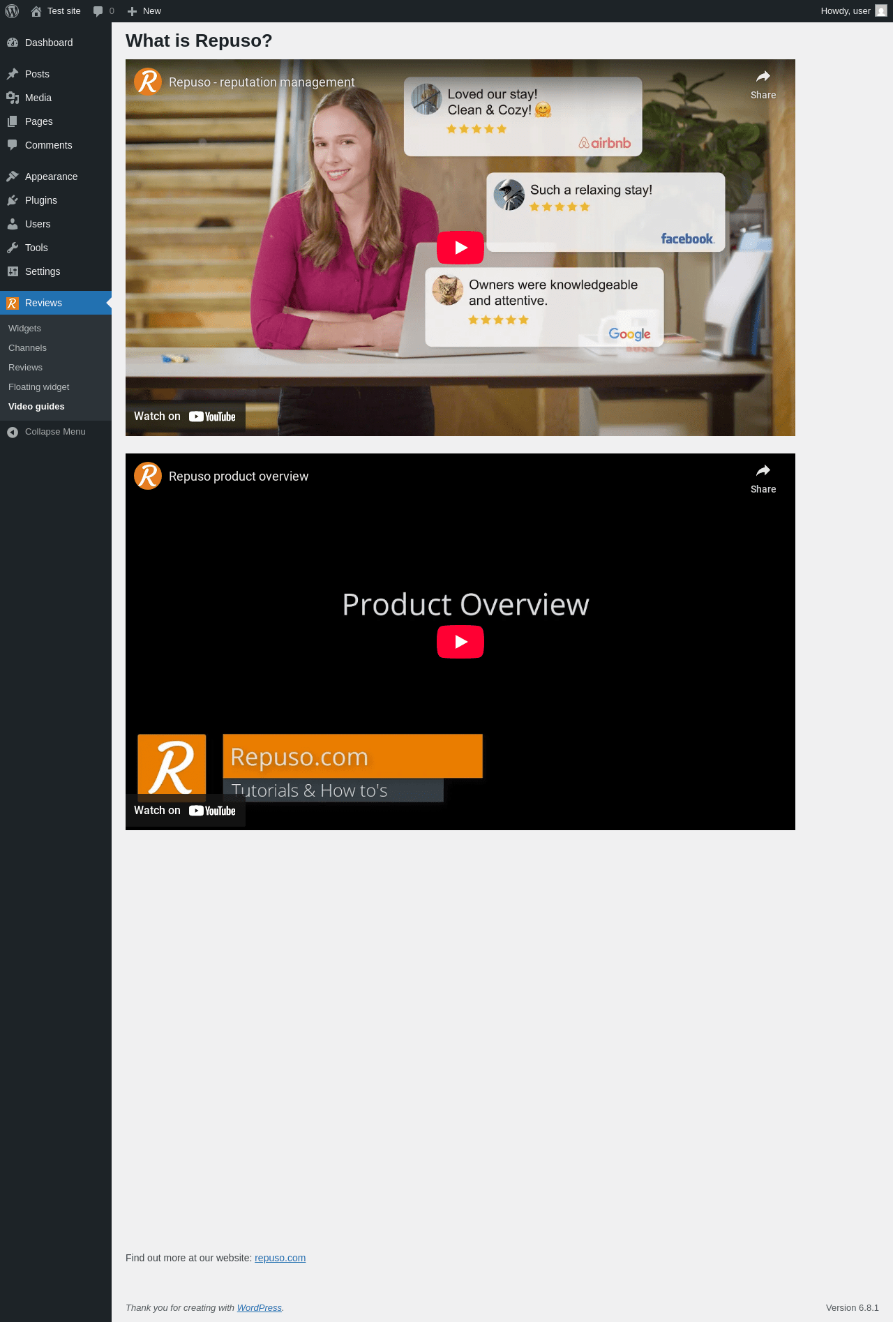Viewport: 893px width, 1322px height.
Task: Click the Repuso channel logo on second video
Action: click(x=148, y=476)
